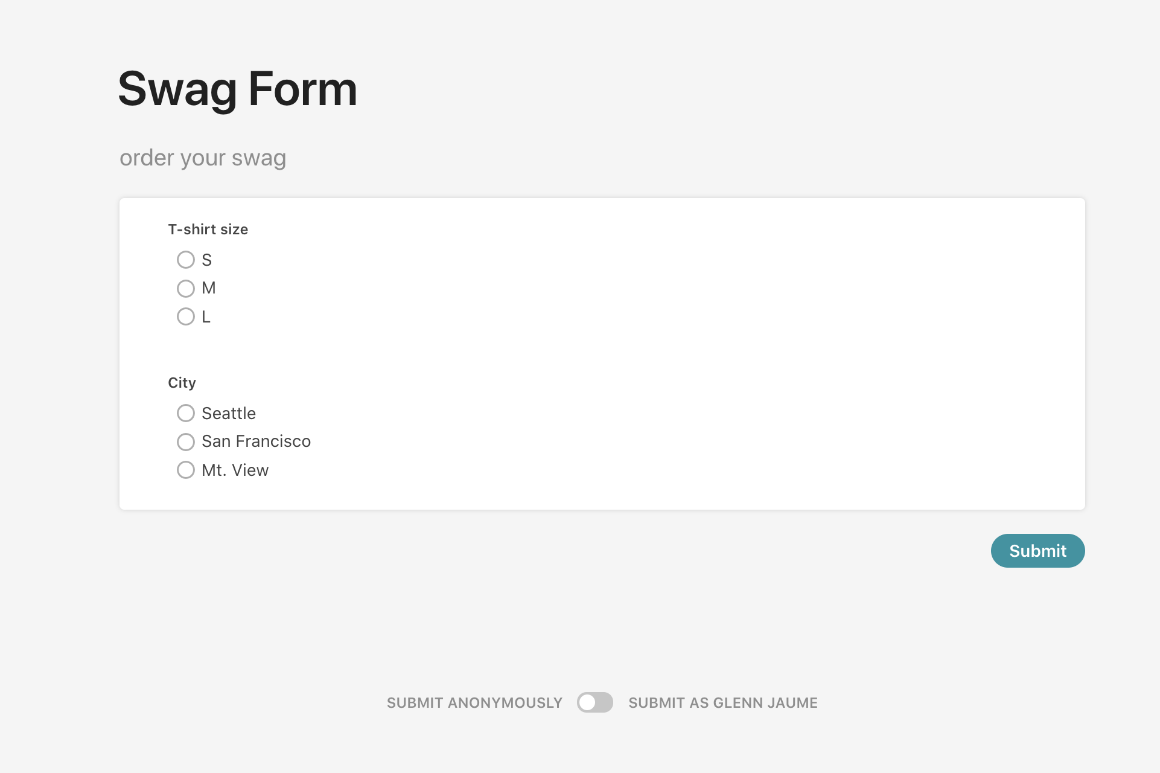Pick the L t-shirt size radio button
Screen dimensions: 1160x773
tap(186, 316)
